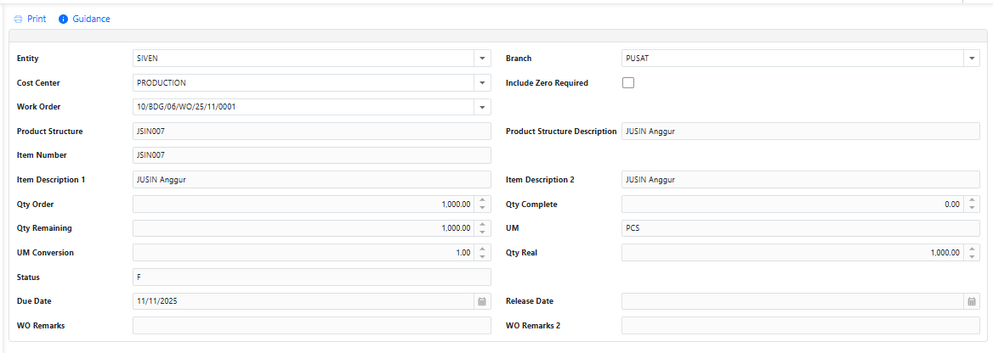Click the Work Order field 10/BDG/06/WO/25/11/0001
Image resolution: width=993 pixels, height=353 pixels.
click(x=303, y=107)
